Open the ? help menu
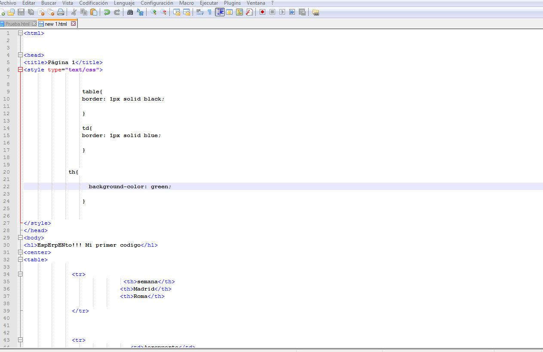543x352 pixels. [272, 3]
